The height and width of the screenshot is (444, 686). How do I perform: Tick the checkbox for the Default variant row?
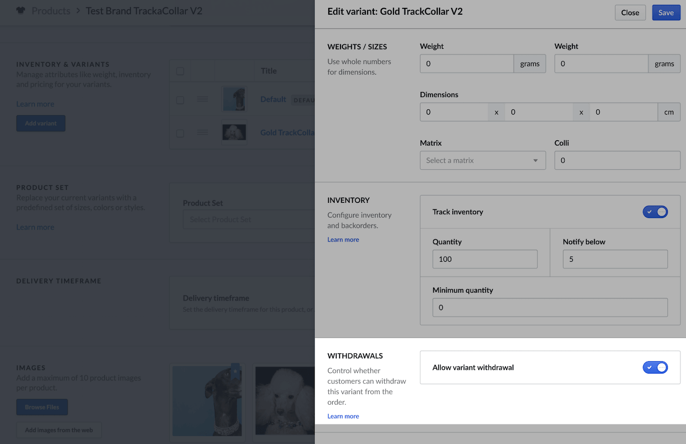[x=180, y=100]
